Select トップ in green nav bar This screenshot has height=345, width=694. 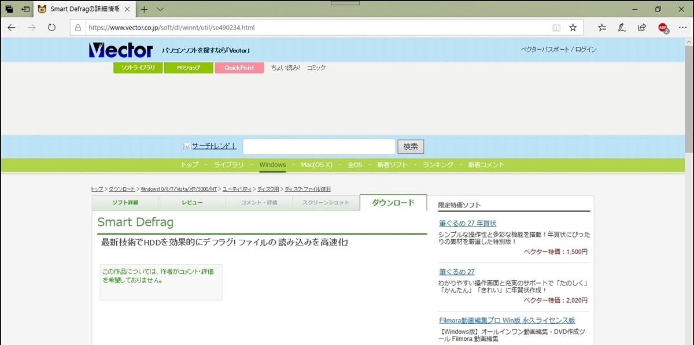click(x=190, y=165)
